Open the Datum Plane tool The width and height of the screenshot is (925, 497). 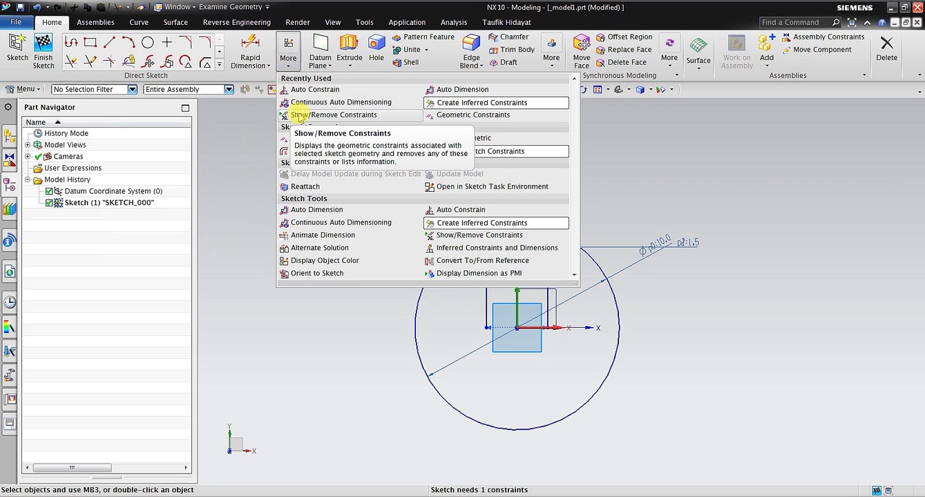tap(320, 50)
